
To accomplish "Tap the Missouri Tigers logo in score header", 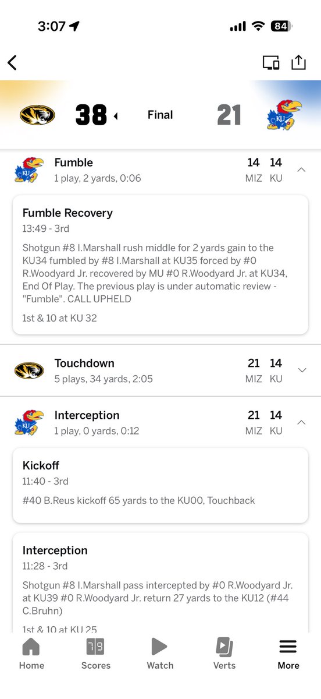I will click(x=37, y=115).
